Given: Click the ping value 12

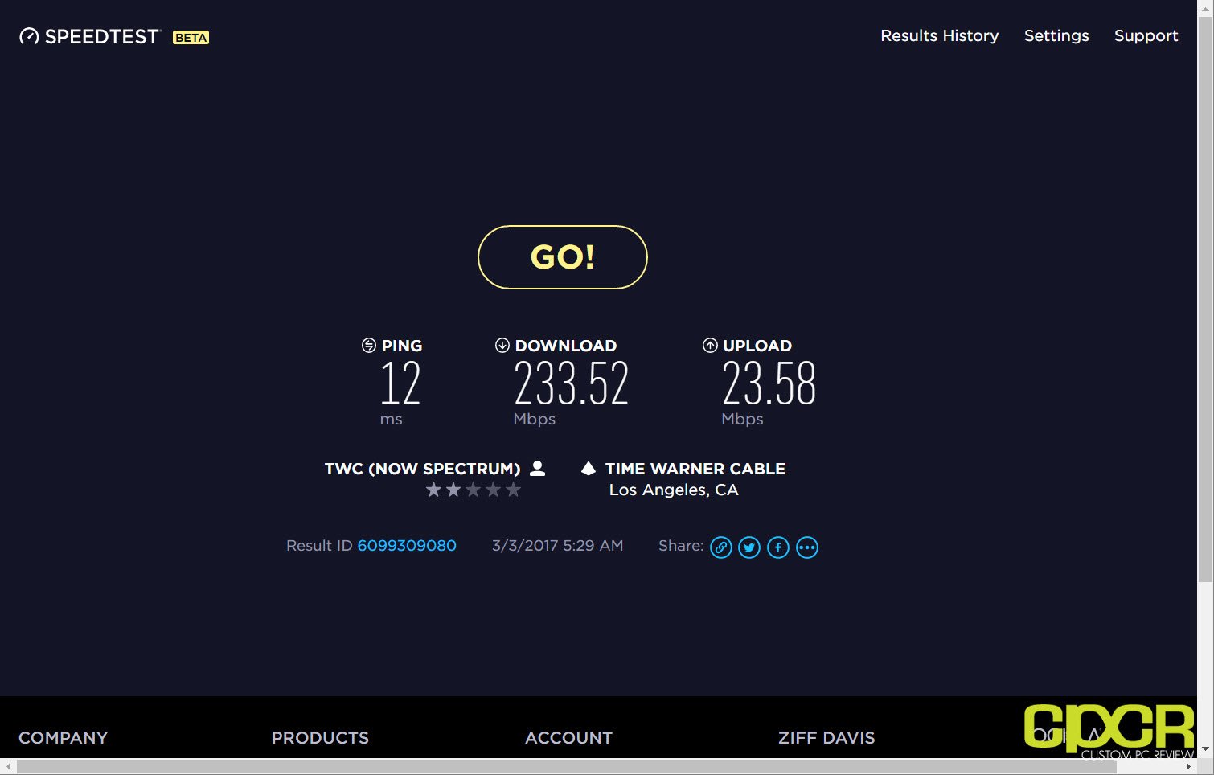Looking at the screenshot, I should (x=400, y=383).
